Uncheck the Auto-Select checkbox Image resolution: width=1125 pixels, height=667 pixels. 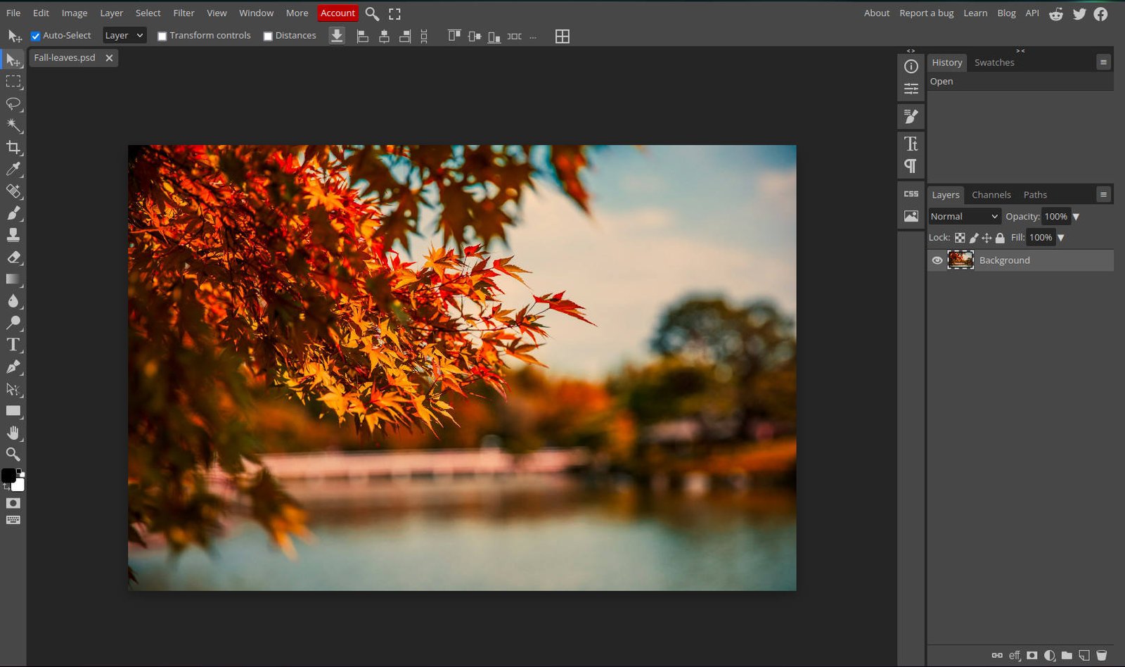pos(36,36)
